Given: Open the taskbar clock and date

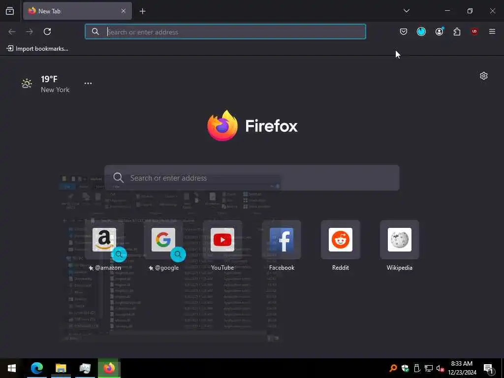Looking at the screenshot, I should [462, 368].
